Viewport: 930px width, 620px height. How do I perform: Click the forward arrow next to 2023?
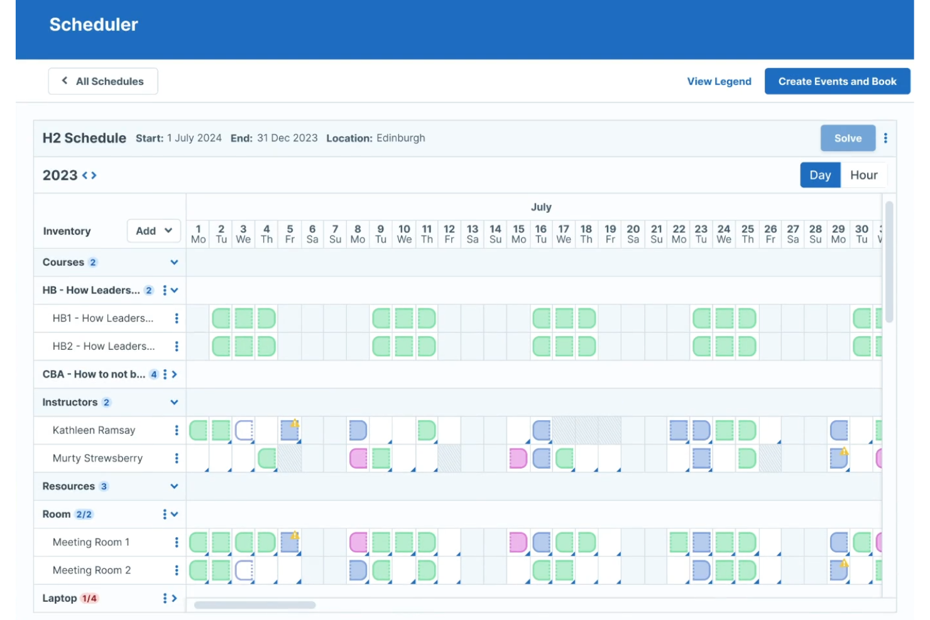pos(95,175)
